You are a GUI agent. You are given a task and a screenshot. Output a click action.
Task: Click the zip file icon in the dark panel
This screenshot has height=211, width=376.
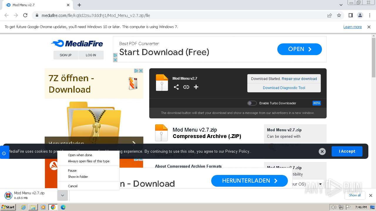point(162,83)
